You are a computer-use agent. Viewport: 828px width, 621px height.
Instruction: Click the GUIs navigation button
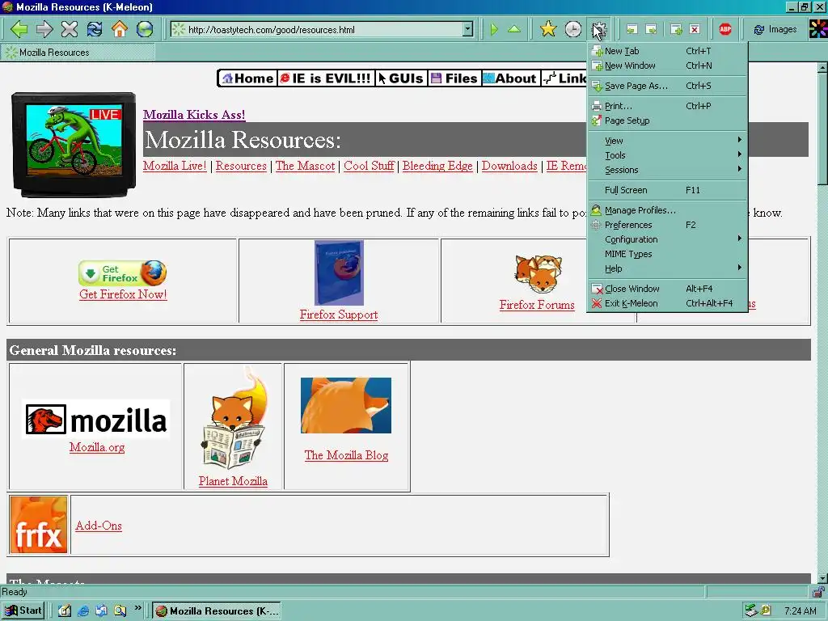(x=401, y=78)
